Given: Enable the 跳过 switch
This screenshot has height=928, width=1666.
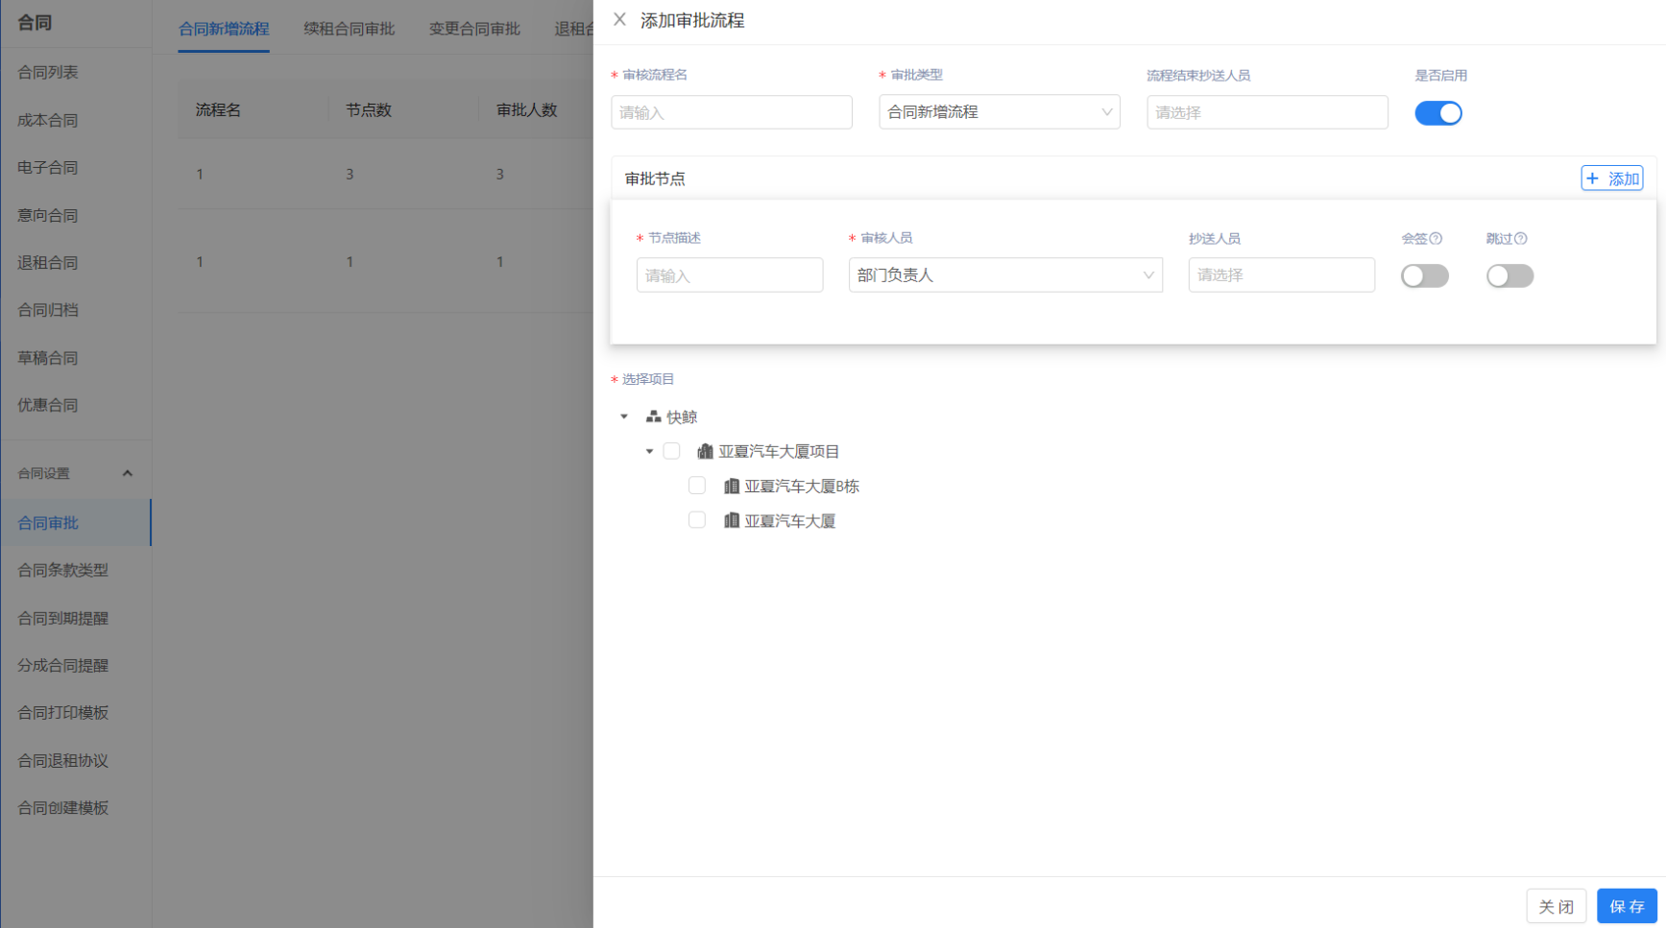Looking at the screenshot, I should [x=1509, y=276].
